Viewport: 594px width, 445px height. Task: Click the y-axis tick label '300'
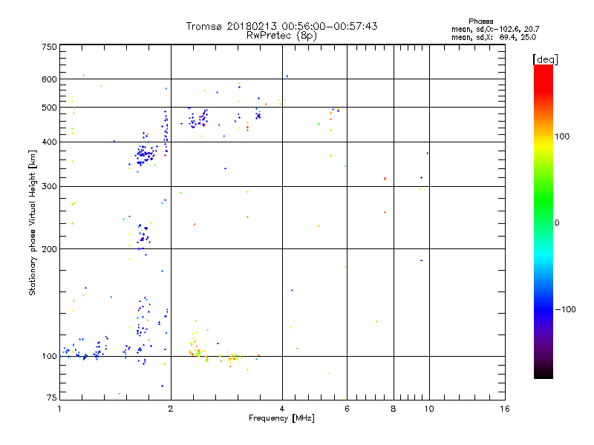(x=49, y=187)
